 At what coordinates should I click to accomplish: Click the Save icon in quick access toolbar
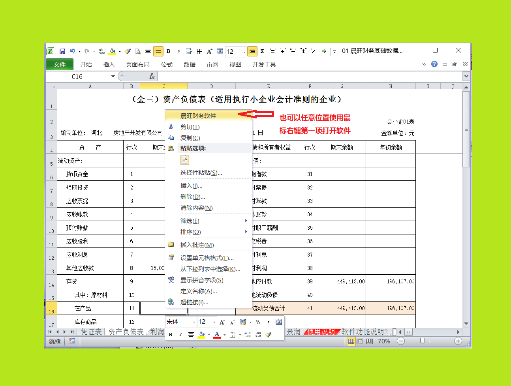point(62,51)
